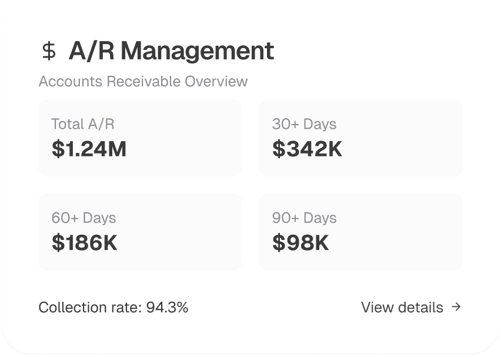Click the 30+ Days label text
The height and width of the screenshot is (357, 501).
point(304,124)
